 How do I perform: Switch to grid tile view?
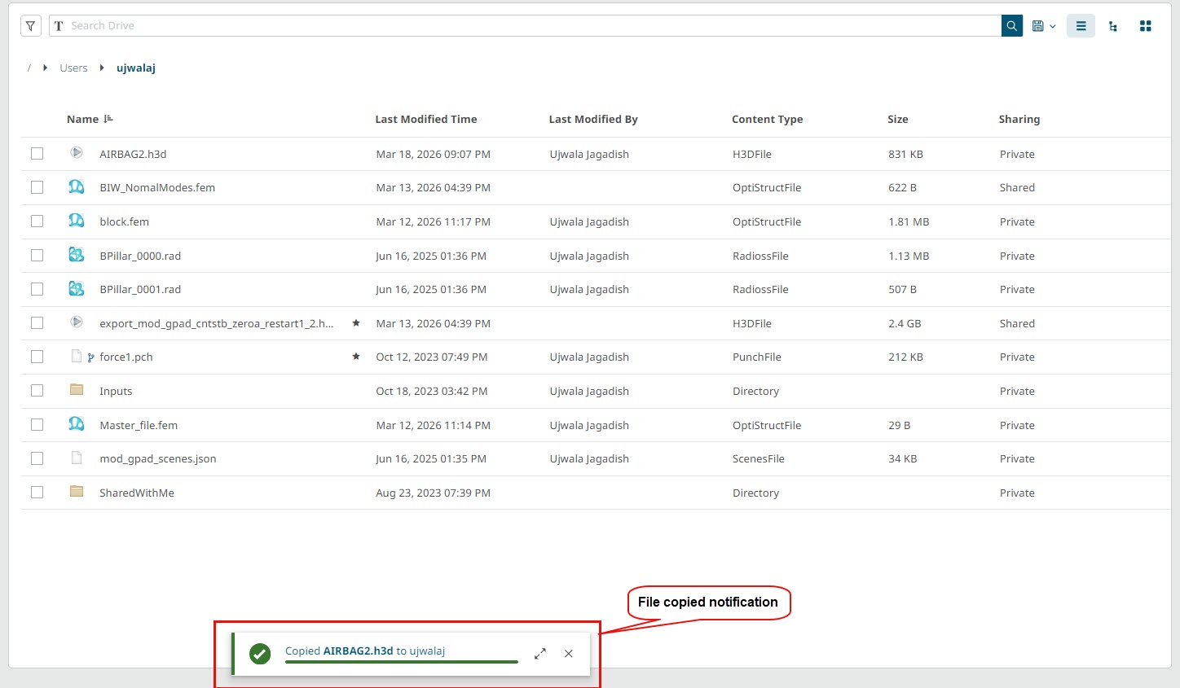click(x=1145, y=26)
